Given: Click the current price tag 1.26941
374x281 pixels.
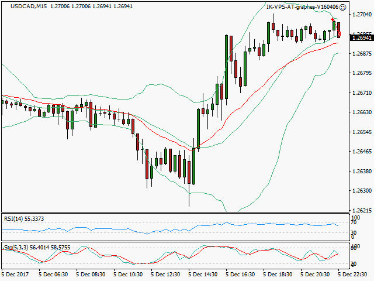Looking at the screenshot, I should coord(362,37).
